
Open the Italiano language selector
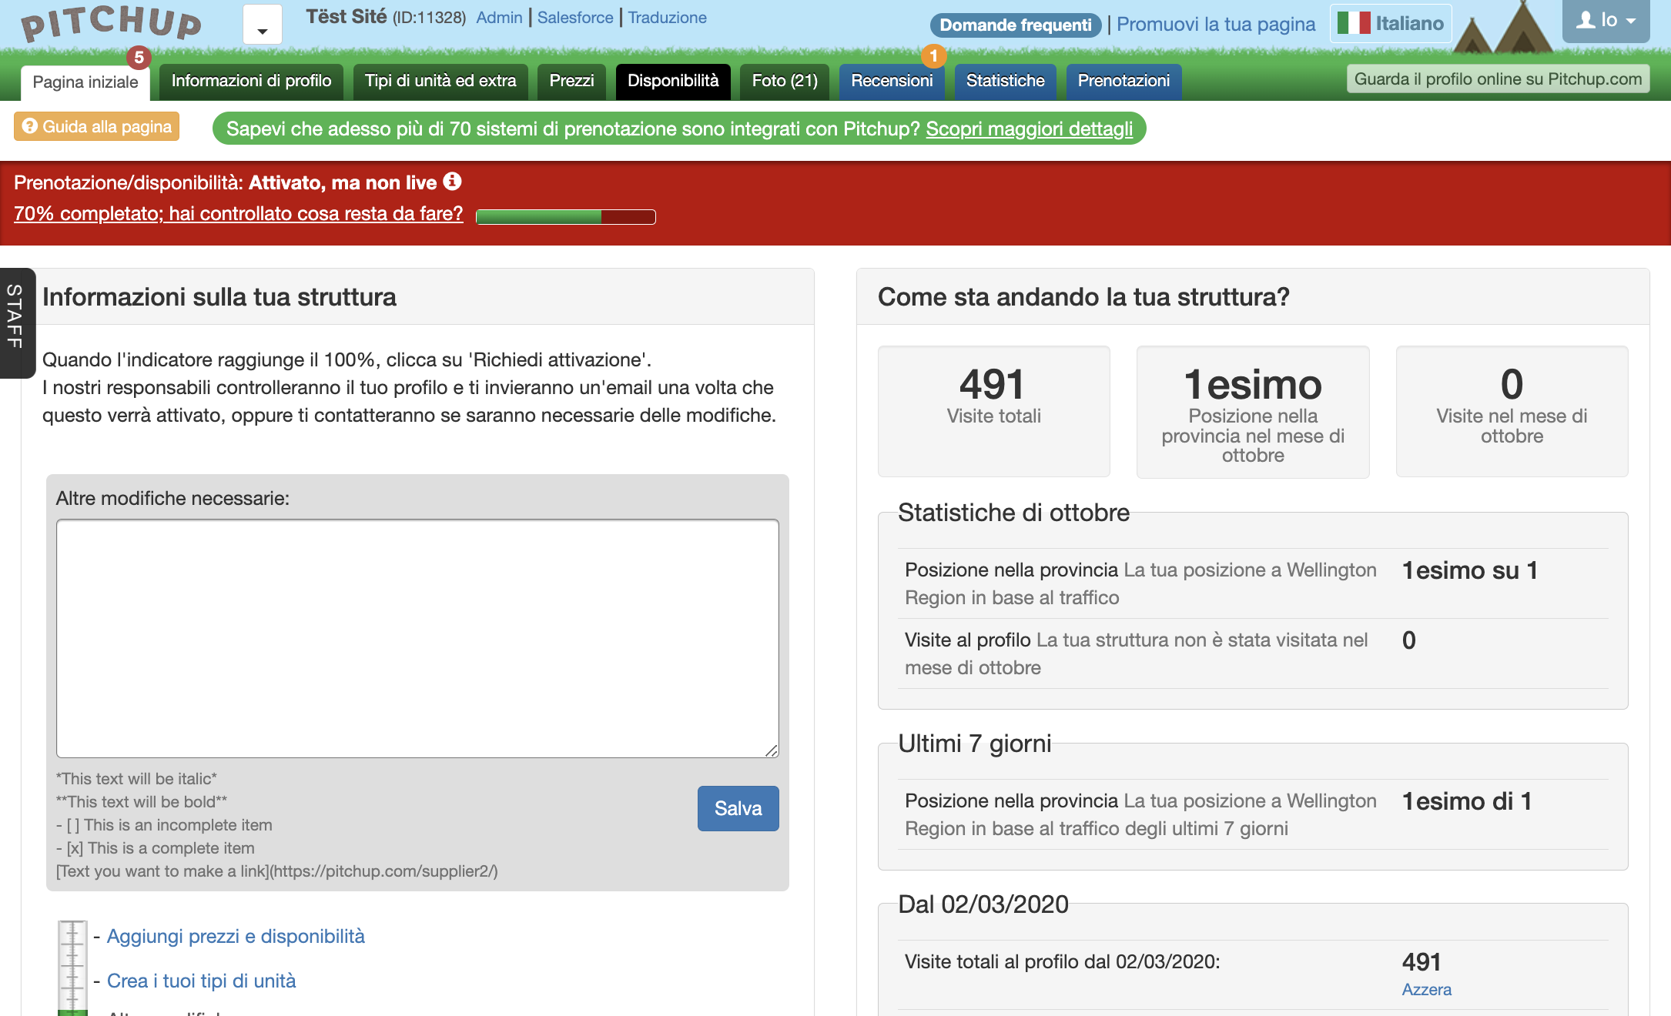pos(1391,23)
